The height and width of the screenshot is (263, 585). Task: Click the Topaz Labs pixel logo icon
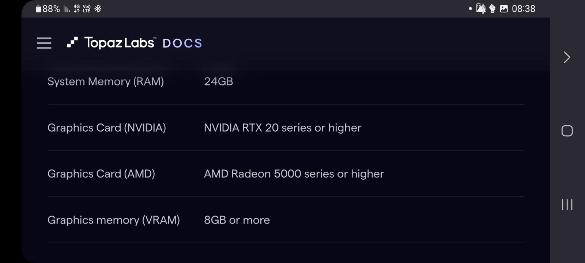72,42
